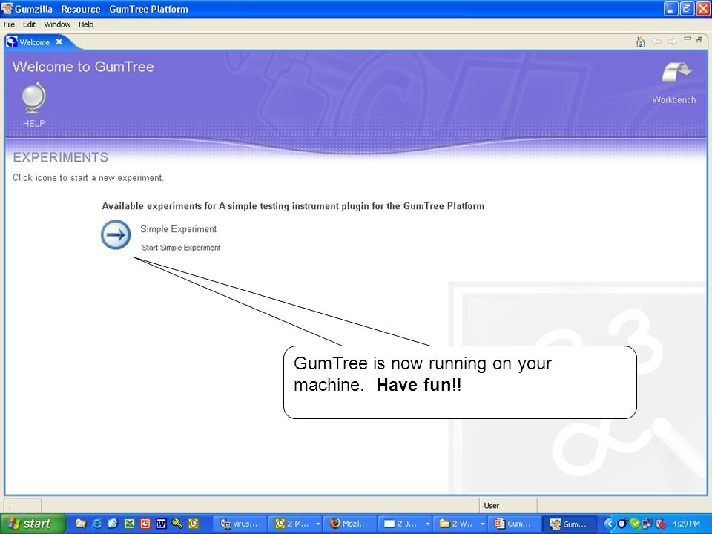Switch to the Mozilla Firefox taskbar button

(x=349, y=524)
